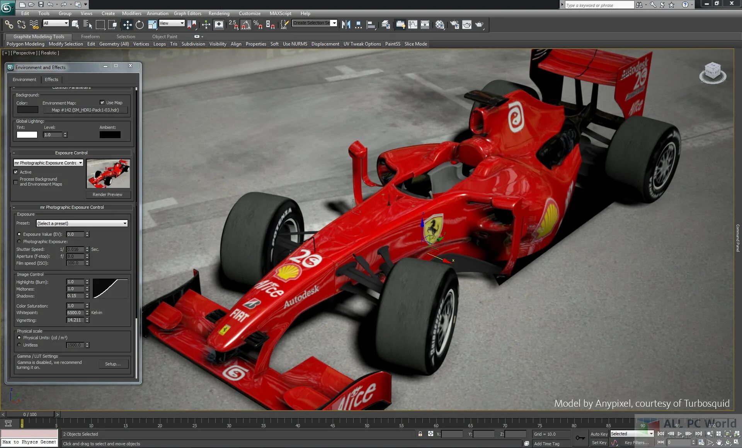Click the Mirror tool icon
742x448 pixels.
346,25
